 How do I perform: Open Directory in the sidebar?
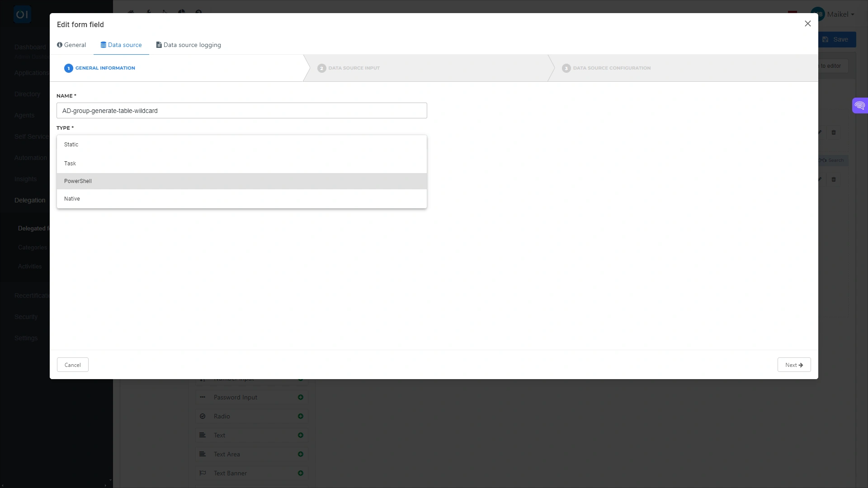coord(27,94)
